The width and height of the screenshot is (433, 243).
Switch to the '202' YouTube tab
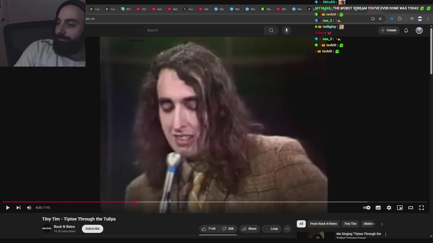[x=141, y=9]
